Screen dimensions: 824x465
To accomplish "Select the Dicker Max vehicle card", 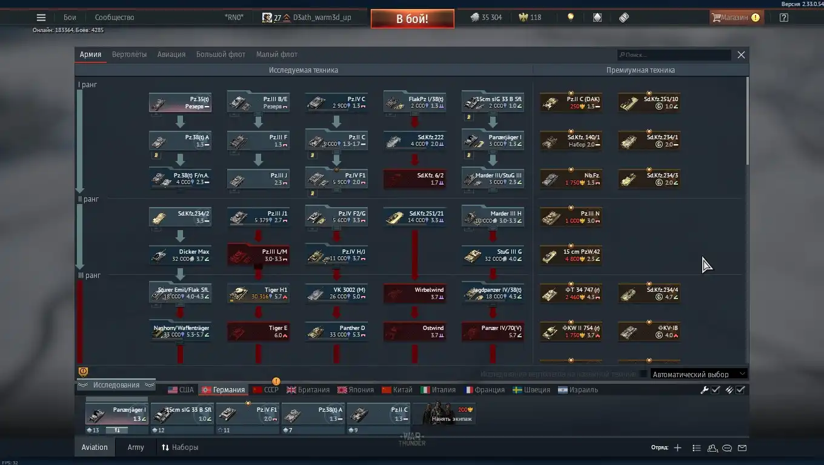I will click(x=180, y=256).
